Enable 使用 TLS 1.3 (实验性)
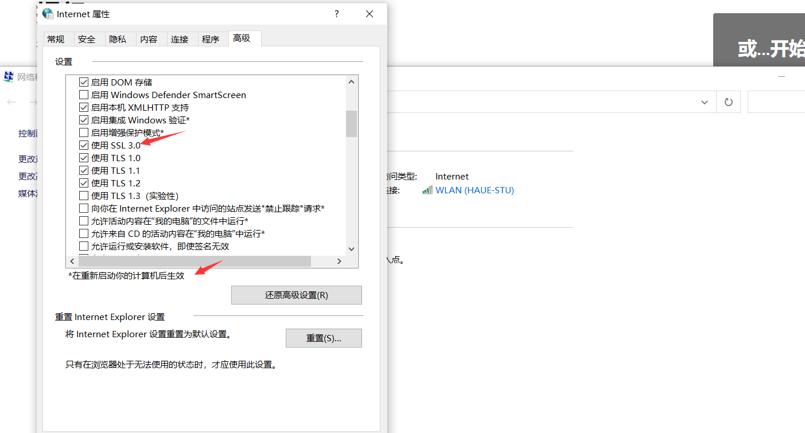Viewport: 805px width, 433px height. (84, 196)
